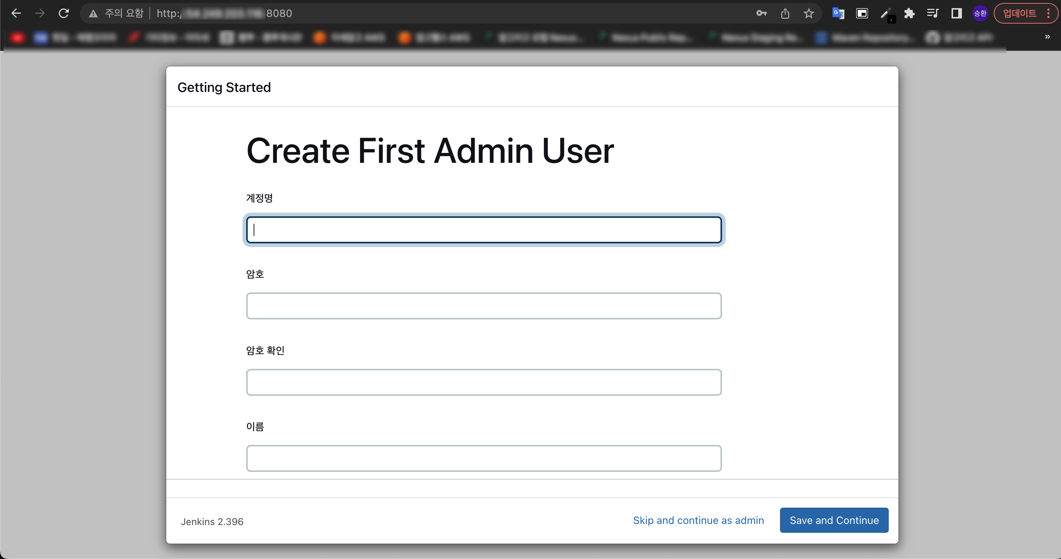Screen dimensions: 1061x559
Task: Click the 주의 요함 security warning
Action: [116, 13]
